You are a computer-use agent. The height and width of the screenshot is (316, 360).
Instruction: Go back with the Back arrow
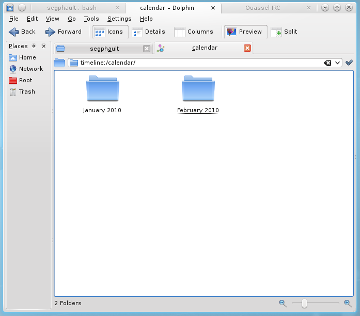(22, 32)
